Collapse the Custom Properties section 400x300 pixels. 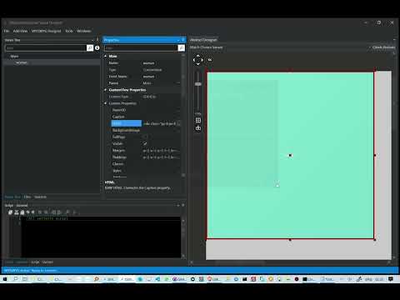click(x=106, y=103)
